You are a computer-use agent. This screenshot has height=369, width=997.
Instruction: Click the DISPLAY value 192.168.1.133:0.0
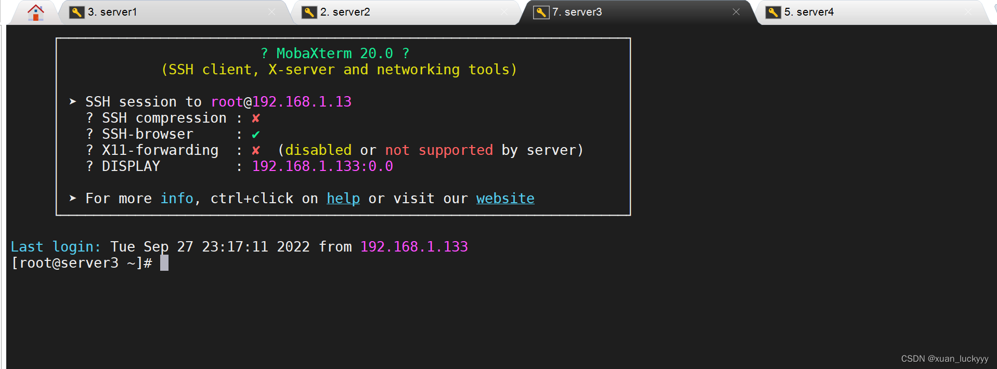coord(322,166)
